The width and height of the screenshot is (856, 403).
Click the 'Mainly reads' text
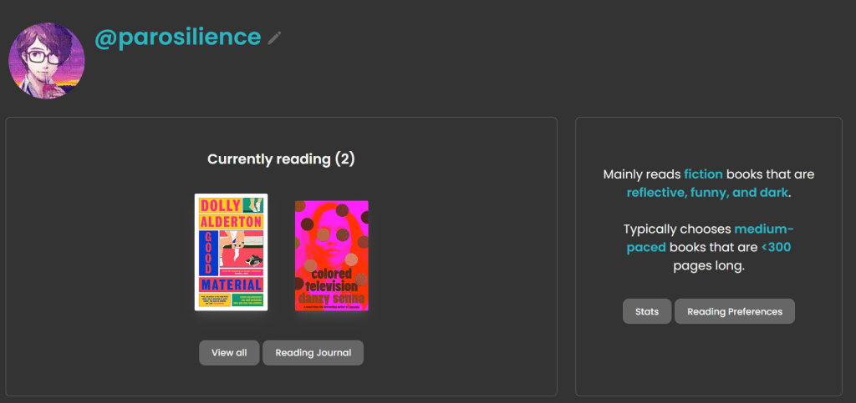pyautogui.click(x=642, y=174)
